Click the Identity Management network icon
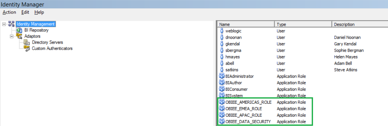Image resolution: width=388 pixels, height=126 pixels. (x=11, y=24)
